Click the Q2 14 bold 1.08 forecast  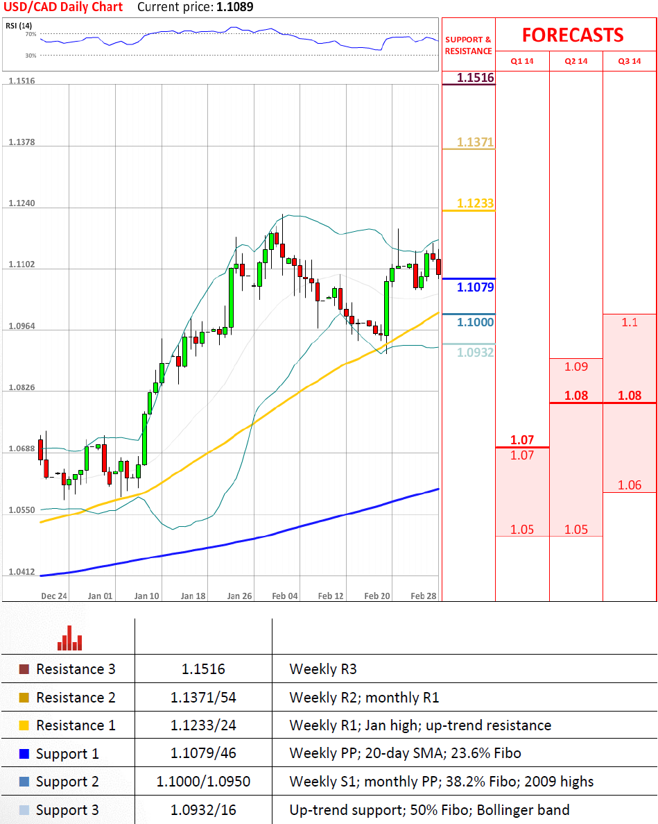pyautogui.click(x=576, y=396)
